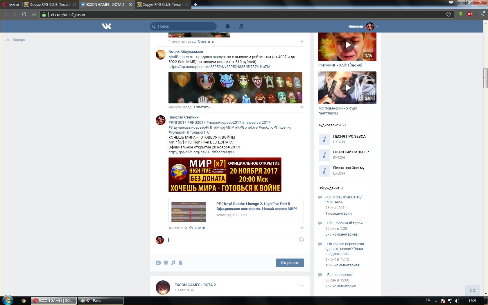This screenshot has width=488, height=305.
Task: Open the Adblock Plus extension icon
Action: (x=470, y=14)
